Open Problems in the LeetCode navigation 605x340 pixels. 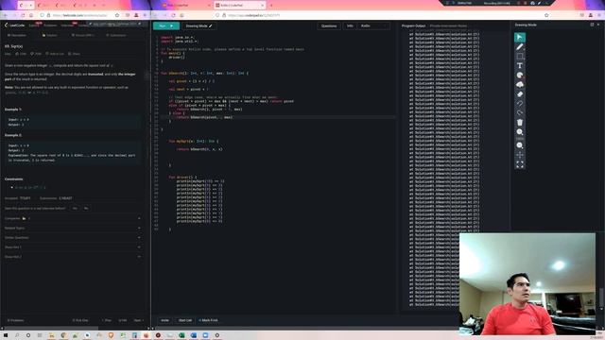[x=50, y=25]
